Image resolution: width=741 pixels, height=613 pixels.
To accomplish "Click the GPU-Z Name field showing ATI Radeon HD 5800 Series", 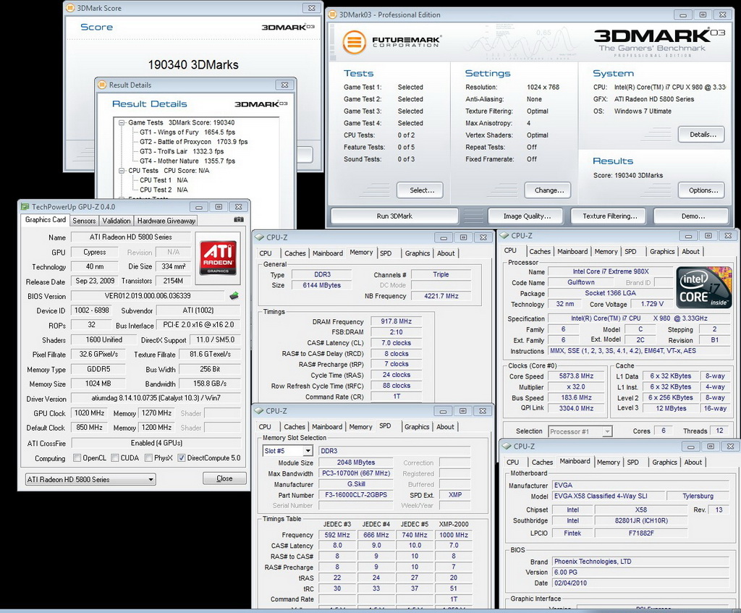I will coord(131,237).
